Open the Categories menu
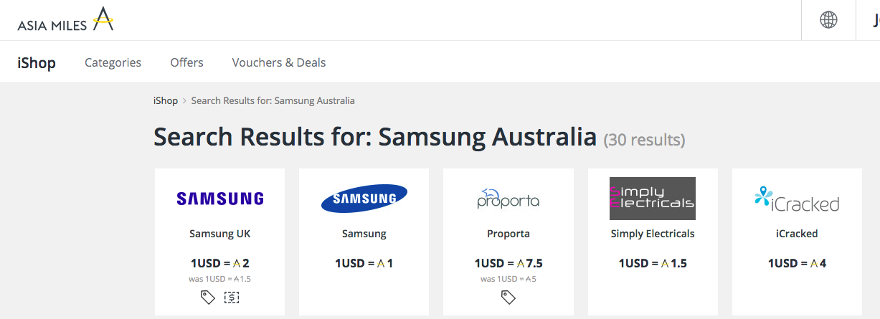The height and width of the screenshot is (319, 880). [113, 62]
